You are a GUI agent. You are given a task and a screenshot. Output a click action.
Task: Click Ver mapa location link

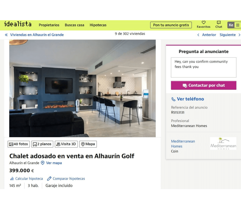[54, 163]
